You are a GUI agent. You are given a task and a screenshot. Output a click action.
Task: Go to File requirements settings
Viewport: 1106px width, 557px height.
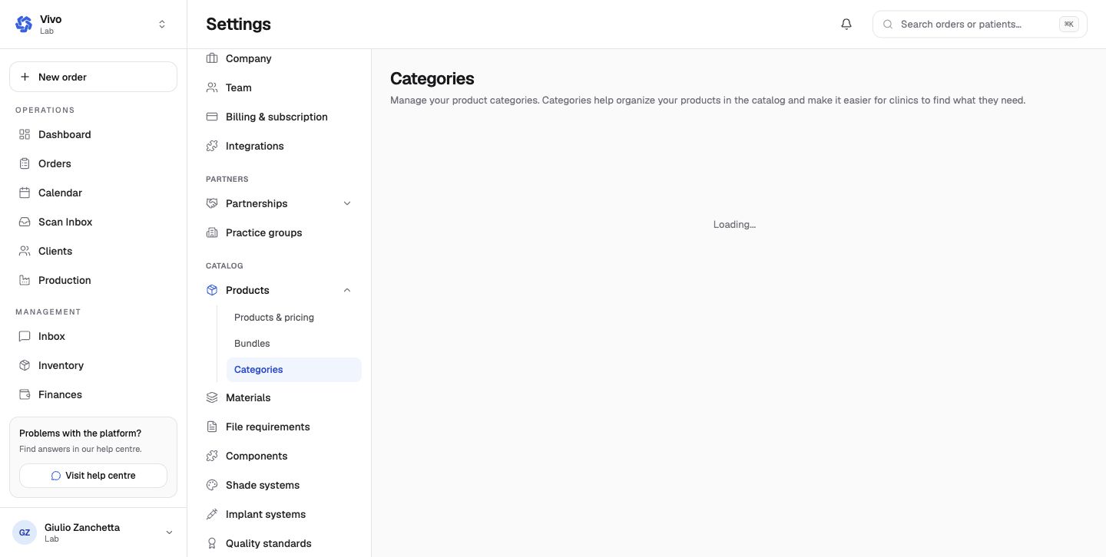(x=279, y=427)
